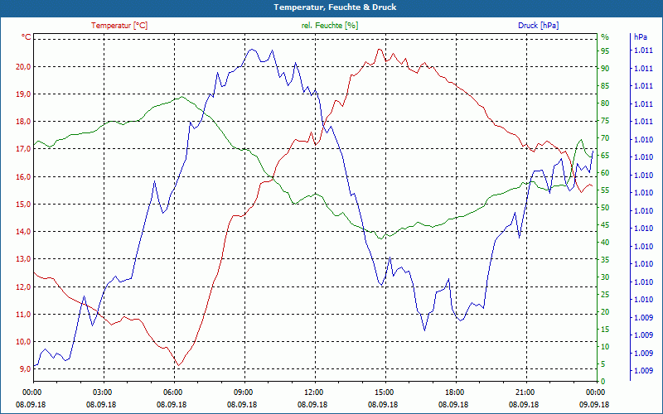The height and width of the screenshot is (414, 663).
Task: Click the chart title Temperatur, Feuchte & Druck
Action: (x=335, y=7)
